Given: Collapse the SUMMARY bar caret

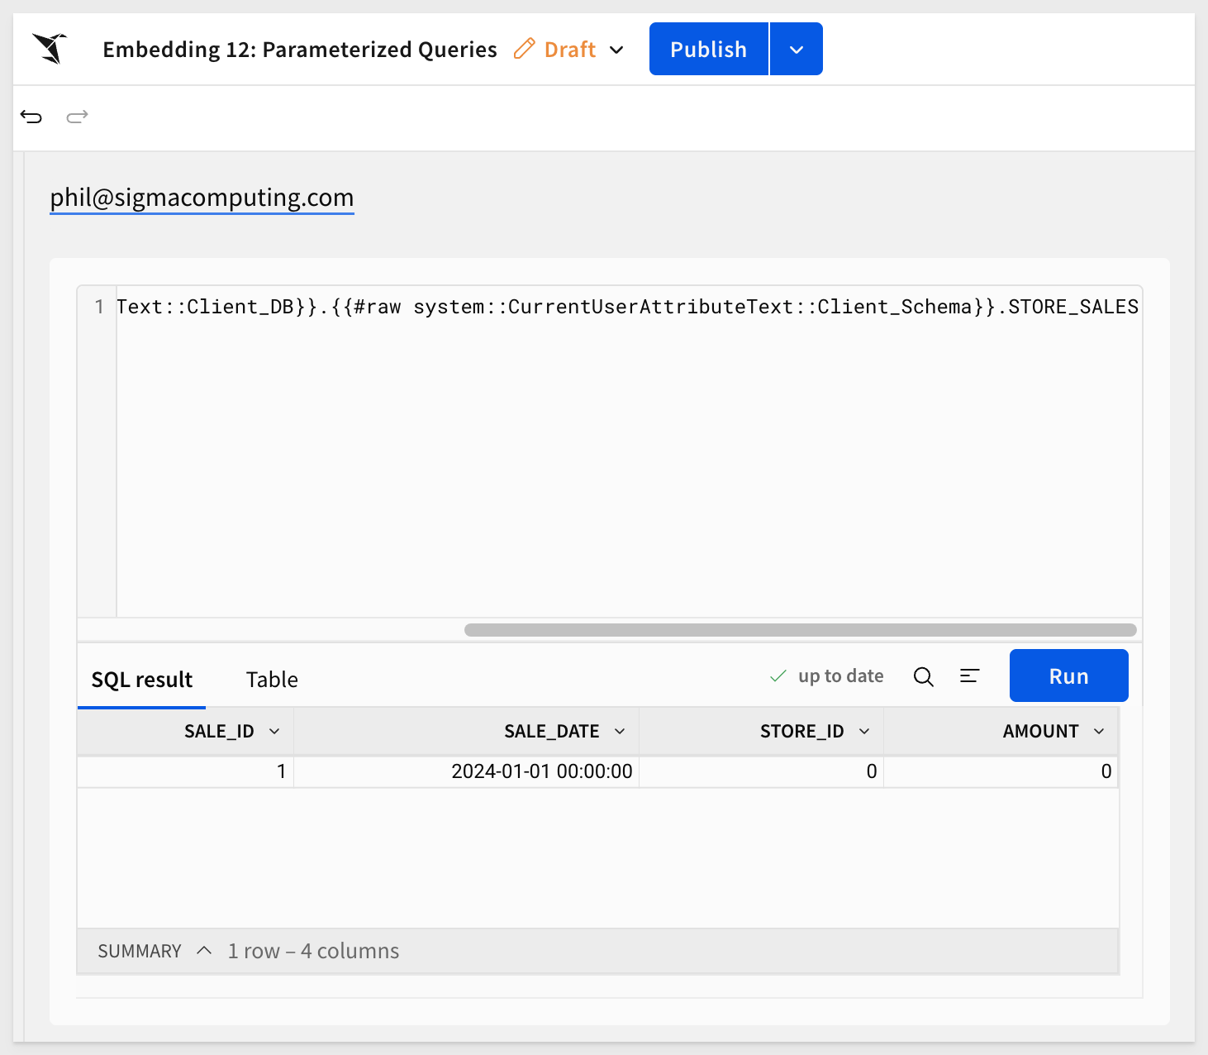Looking at the screenshot, I should click(x=204, y=951).
